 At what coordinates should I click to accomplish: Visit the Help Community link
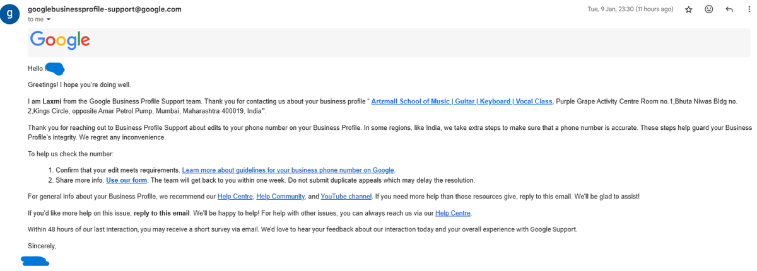point(281,197)
